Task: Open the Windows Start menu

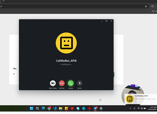Action: (31, 108)
